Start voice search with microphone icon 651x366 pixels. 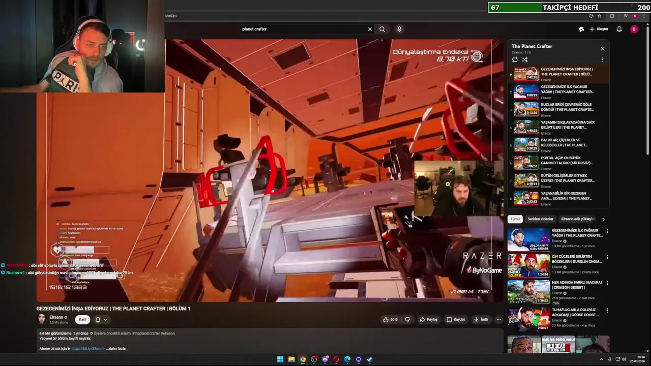click(x=399, y=29)
